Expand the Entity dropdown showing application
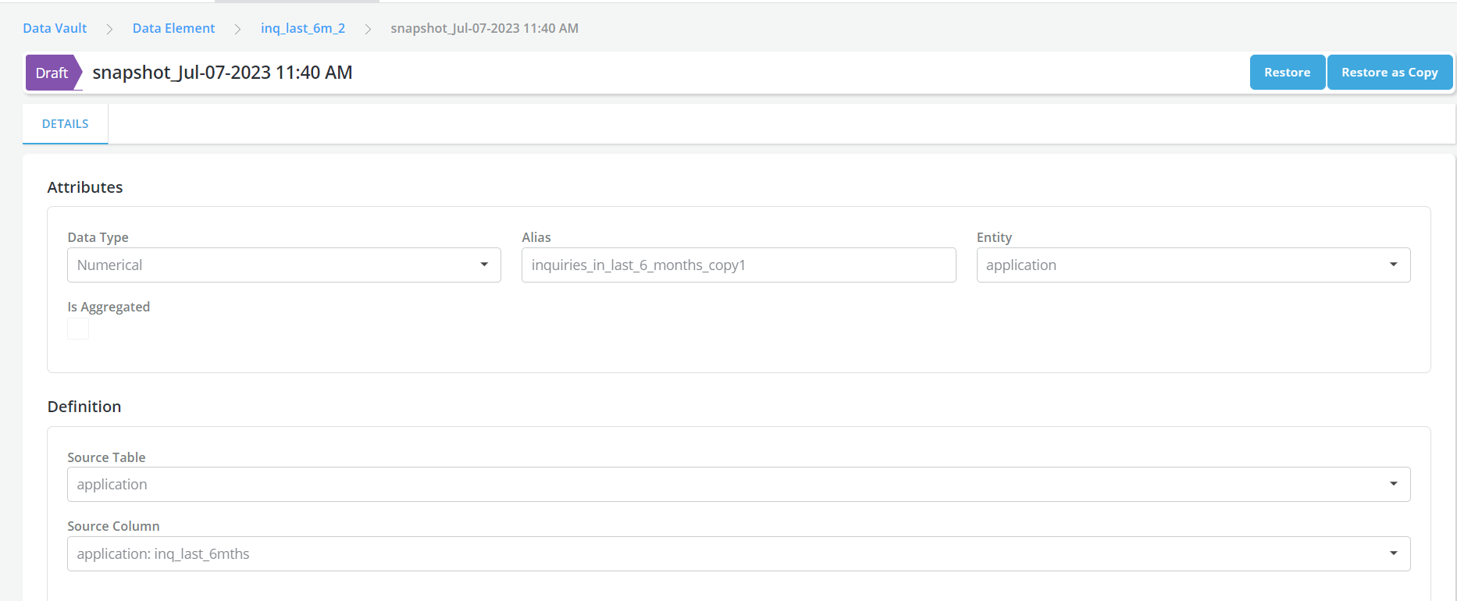1457x601 pixels. [1192, 265]
